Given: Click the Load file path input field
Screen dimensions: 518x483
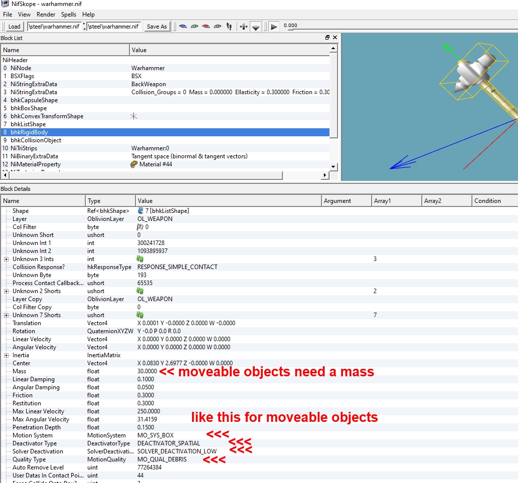Looking at the screenshot, I should (55, 27).
